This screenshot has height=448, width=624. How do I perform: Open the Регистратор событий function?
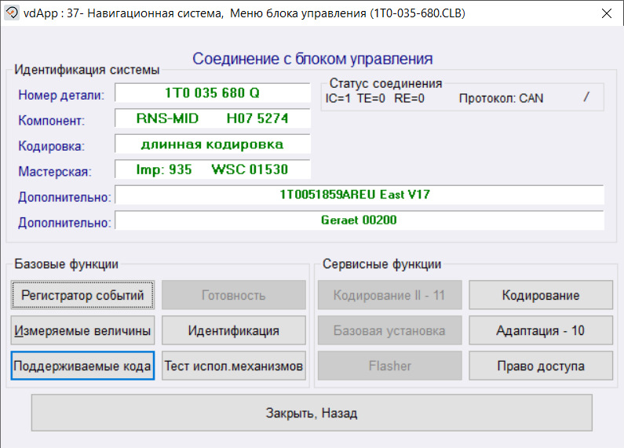coord(82,295)
